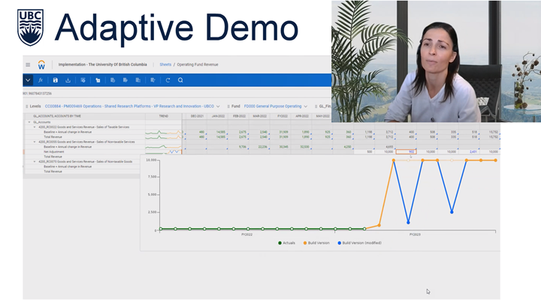Click the GL_Fin drag handle icon
The width and height of the screenshot is (541, 304).
[x=316, y=107]
